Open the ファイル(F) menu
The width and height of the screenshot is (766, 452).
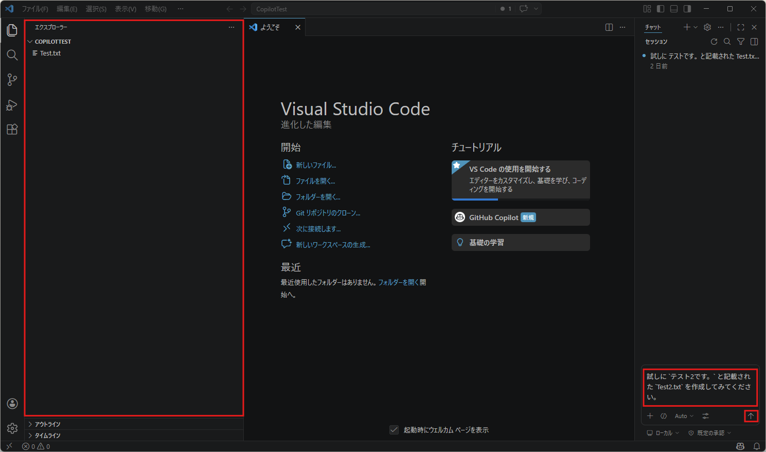click(35, 9)
